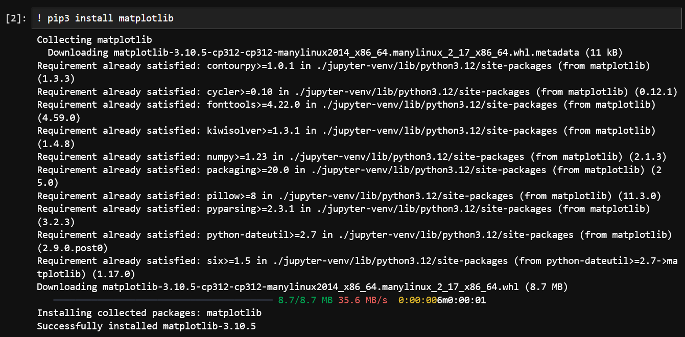The image size is (685, 337).
Task: Click the '(4.59.0)' fonttools version text
Action: click(x=59, y=117)
